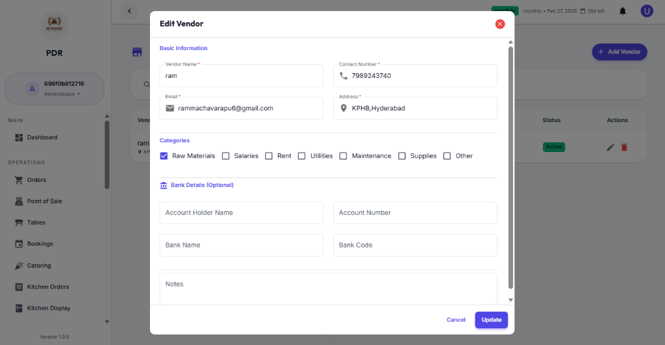The width and height of the screenshot is (665, 345).
Task: Click the Point of Sale register icon
Action: tap(19, 201)
